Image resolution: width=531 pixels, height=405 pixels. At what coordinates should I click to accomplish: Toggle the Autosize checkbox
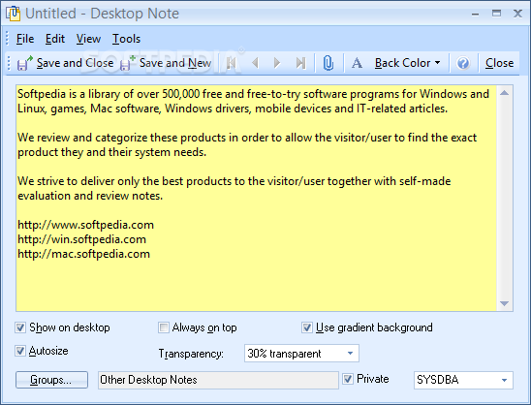[x=20, y=351]
